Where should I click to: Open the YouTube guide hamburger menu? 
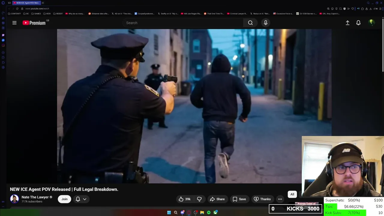pos(14,23)
